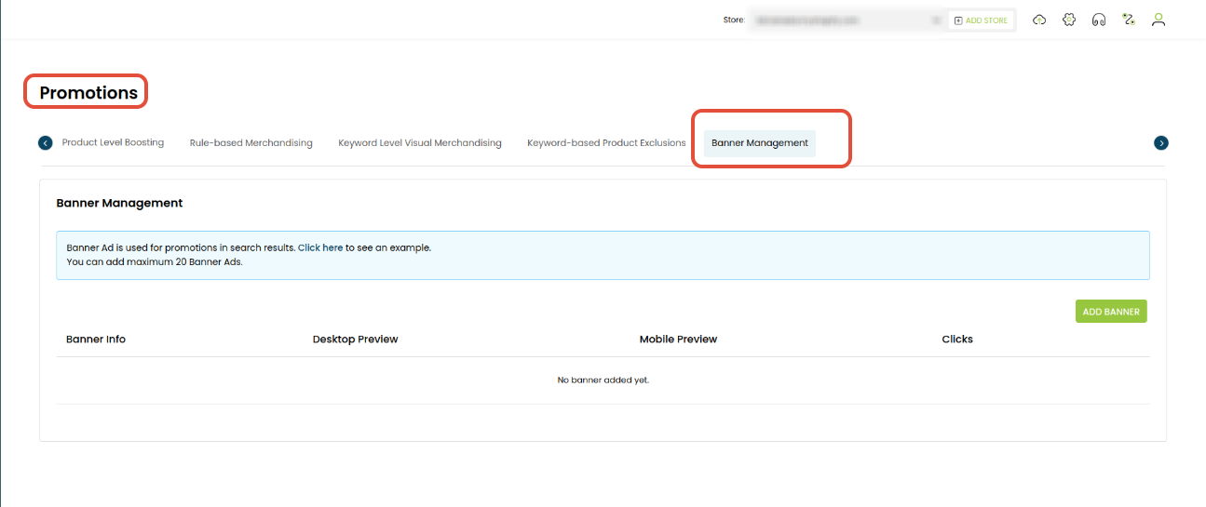The width and height of the screenshot is (1206, 507).
Task: Click the Clicks column header
Action: point(956,340)
